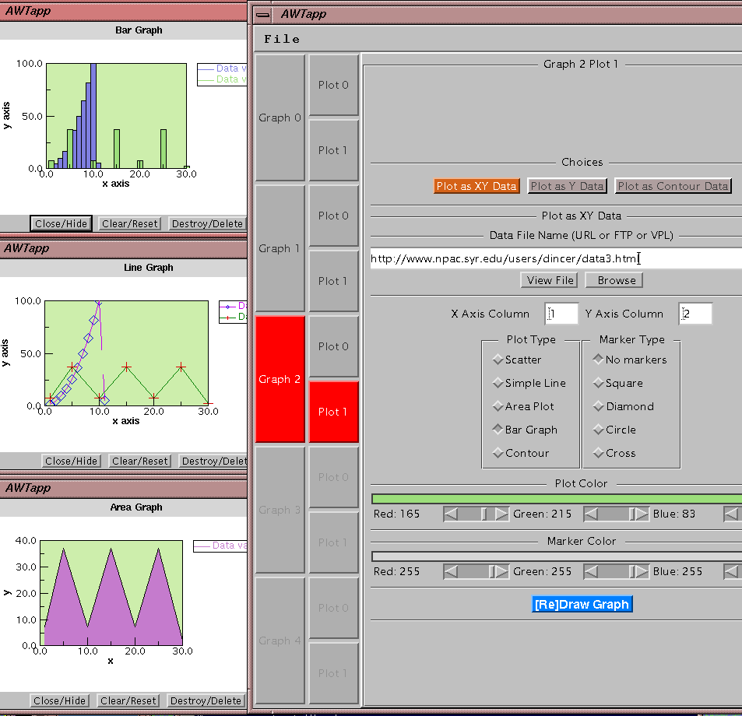Click Close/Hide in Bar Graph window
Viewport: 742px width, 716px height.
(x=61, y=223)
